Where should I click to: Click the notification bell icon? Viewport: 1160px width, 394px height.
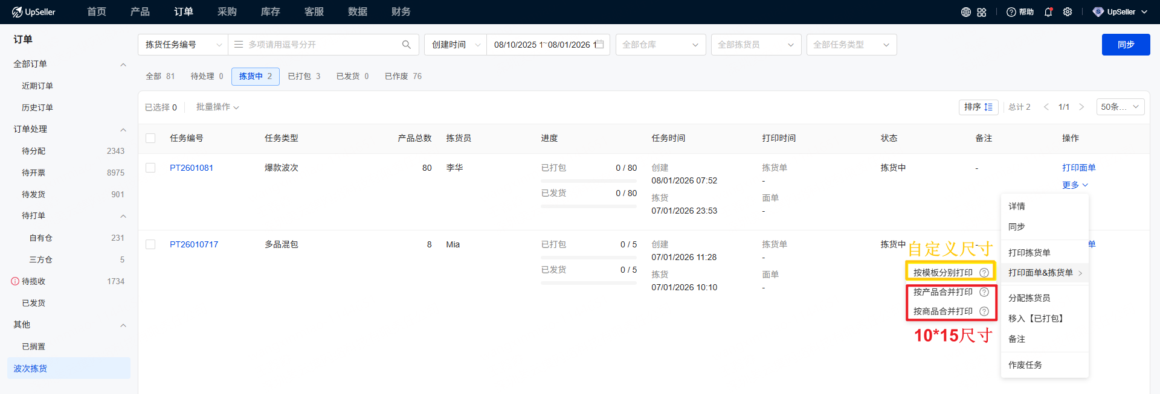point(1048,12)
